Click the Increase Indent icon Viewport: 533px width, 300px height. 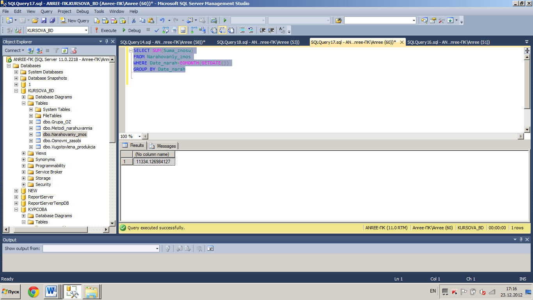click(271, 30)
